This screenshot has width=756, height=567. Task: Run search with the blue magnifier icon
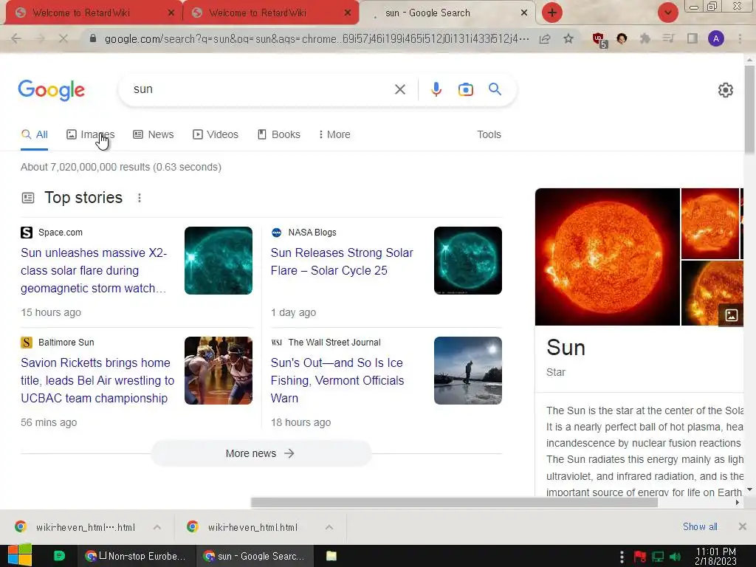495,89
